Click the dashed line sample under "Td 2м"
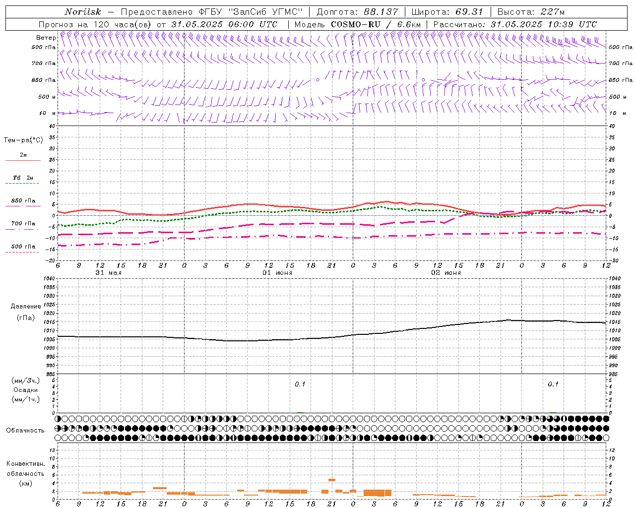This screenshot has height=508, width=635. point(22,184)
